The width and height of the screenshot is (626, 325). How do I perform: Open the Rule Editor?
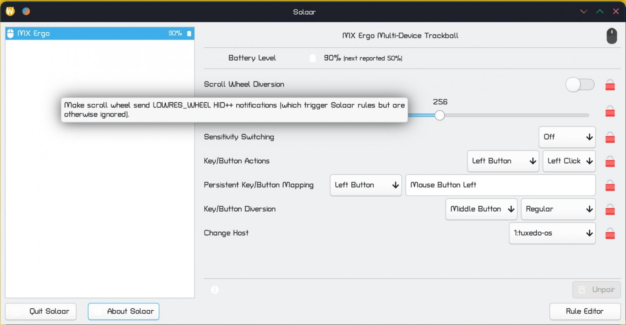coord(585,311)
